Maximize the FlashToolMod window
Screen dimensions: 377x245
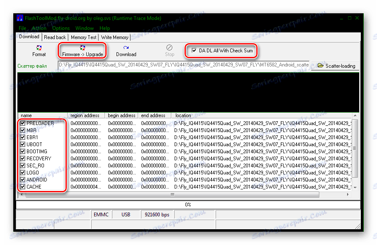[350, 18]
